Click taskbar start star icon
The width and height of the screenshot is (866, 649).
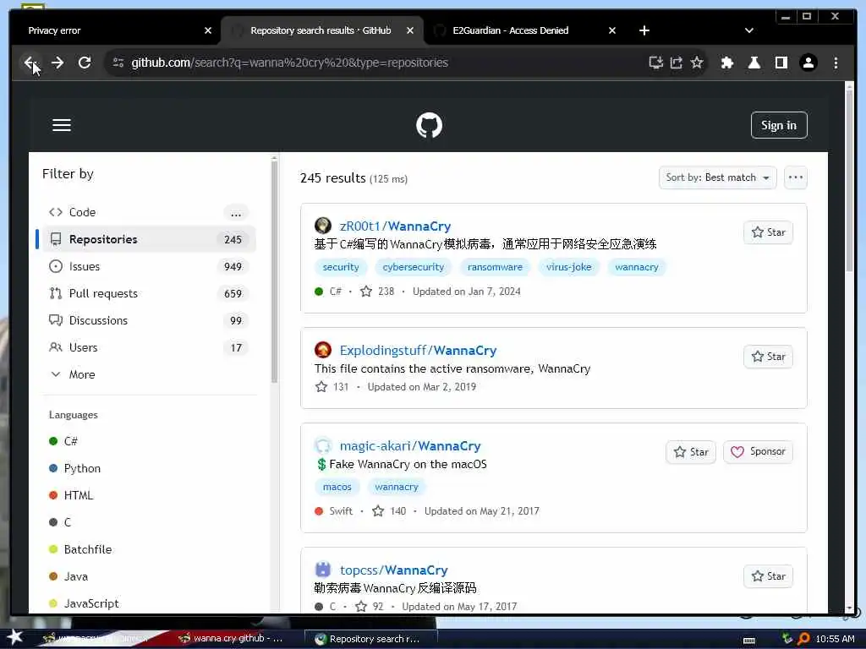[14, 637]
